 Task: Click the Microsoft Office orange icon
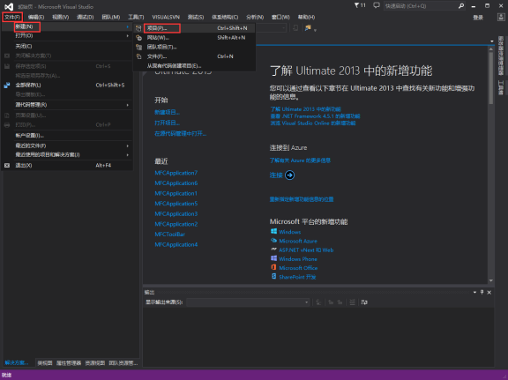pyautogui.click(x=273, y=267)
